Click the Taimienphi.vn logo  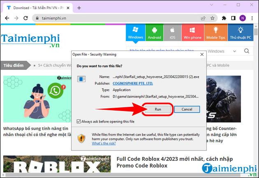pos(30,40)
